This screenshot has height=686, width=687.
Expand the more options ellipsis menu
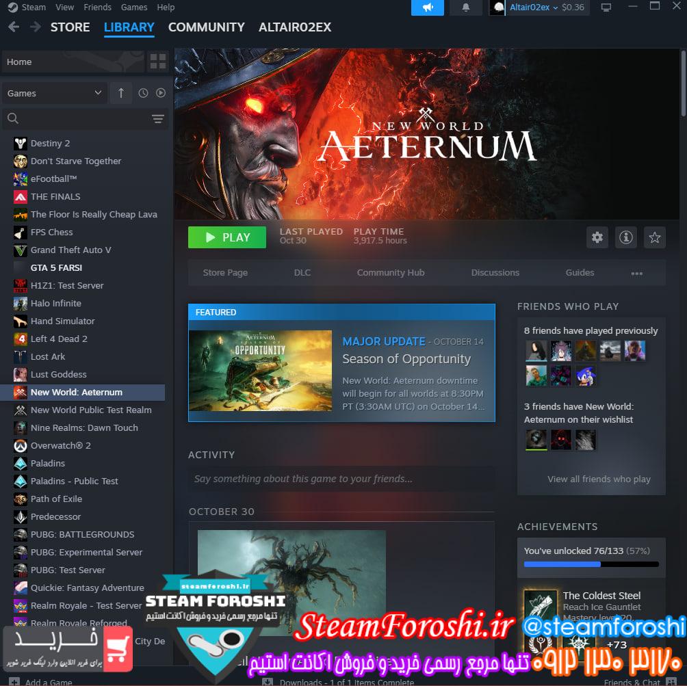pyautogui.click(x=636, y=273)
